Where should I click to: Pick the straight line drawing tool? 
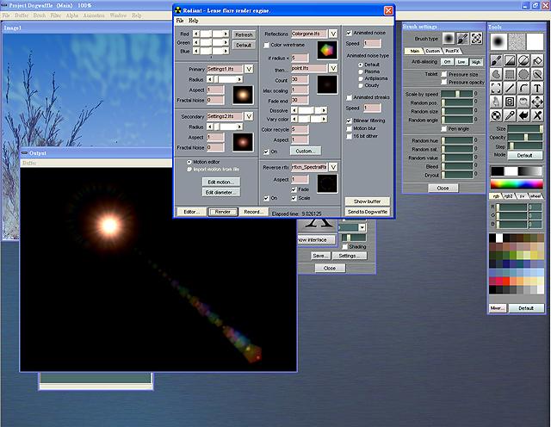(x=511, y=87)
